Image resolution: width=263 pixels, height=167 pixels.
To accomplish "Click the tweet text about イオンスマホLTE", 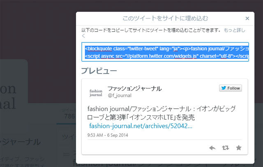I will (x=161, y=113).
